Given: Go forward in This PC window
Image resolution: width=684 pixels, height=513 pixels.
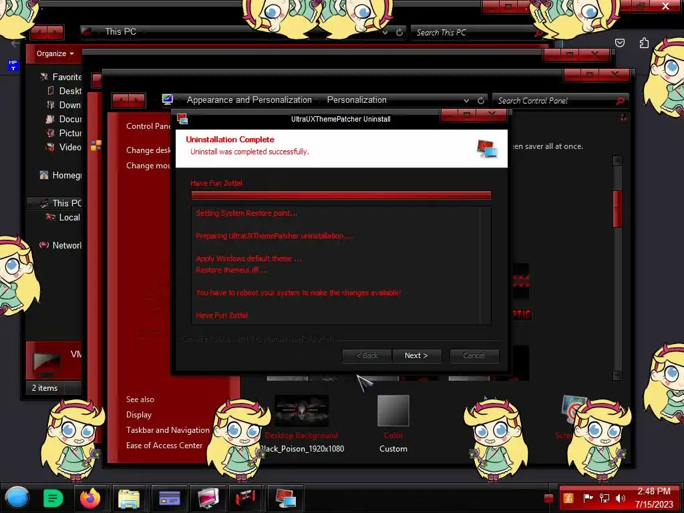Looking at the screenshot, I should (55, 32).
